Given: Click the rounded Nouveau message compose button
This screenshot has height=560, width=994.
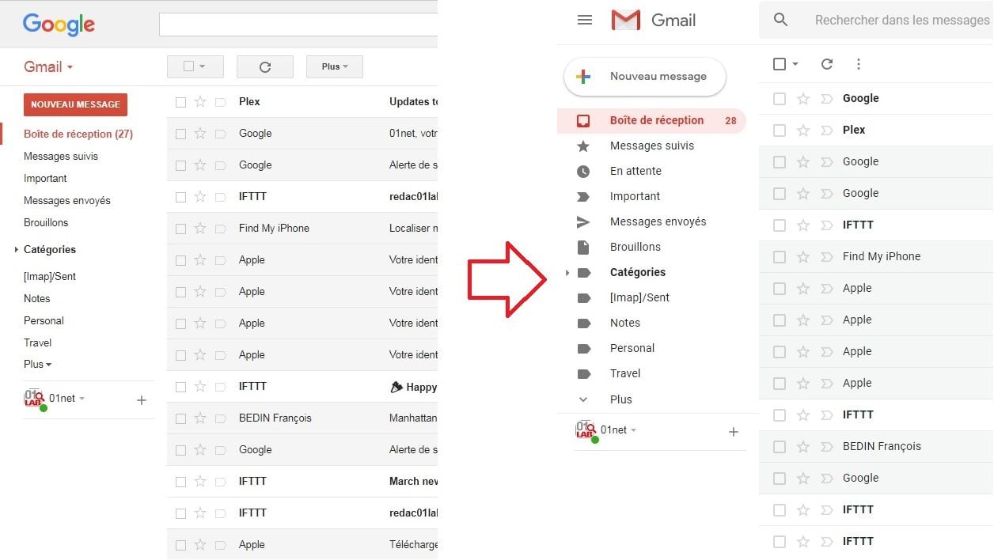Looking at the screenshot, I should (x=645, y=77).
